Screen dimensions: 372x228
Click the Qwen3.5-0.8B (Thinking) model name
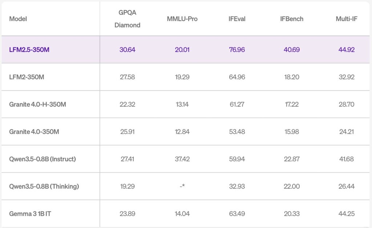point(44,186)
